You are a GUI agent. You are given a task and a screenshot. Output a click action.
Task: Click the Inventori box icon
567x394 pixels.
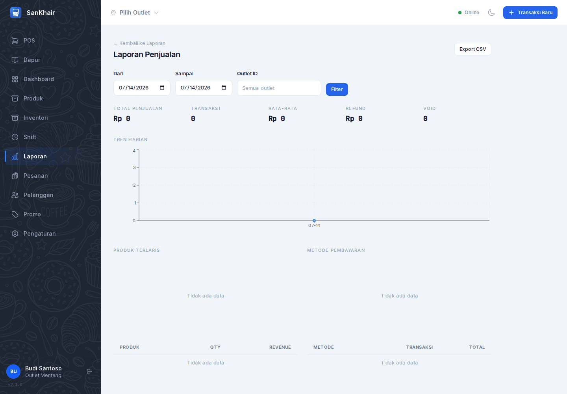click(x=15, y=118)
